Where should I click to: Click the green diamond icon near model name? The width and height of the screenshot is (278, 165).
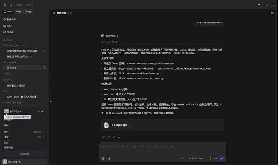pyautogui.click(x=182, y=159)
